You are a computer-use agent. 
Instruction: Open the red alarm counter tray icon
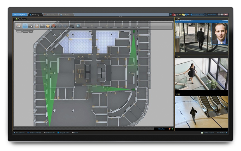174,15
